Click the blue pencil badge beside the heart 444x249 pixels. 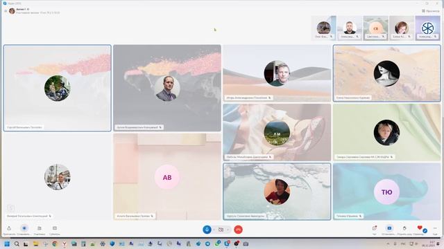[x=425, y=231]
